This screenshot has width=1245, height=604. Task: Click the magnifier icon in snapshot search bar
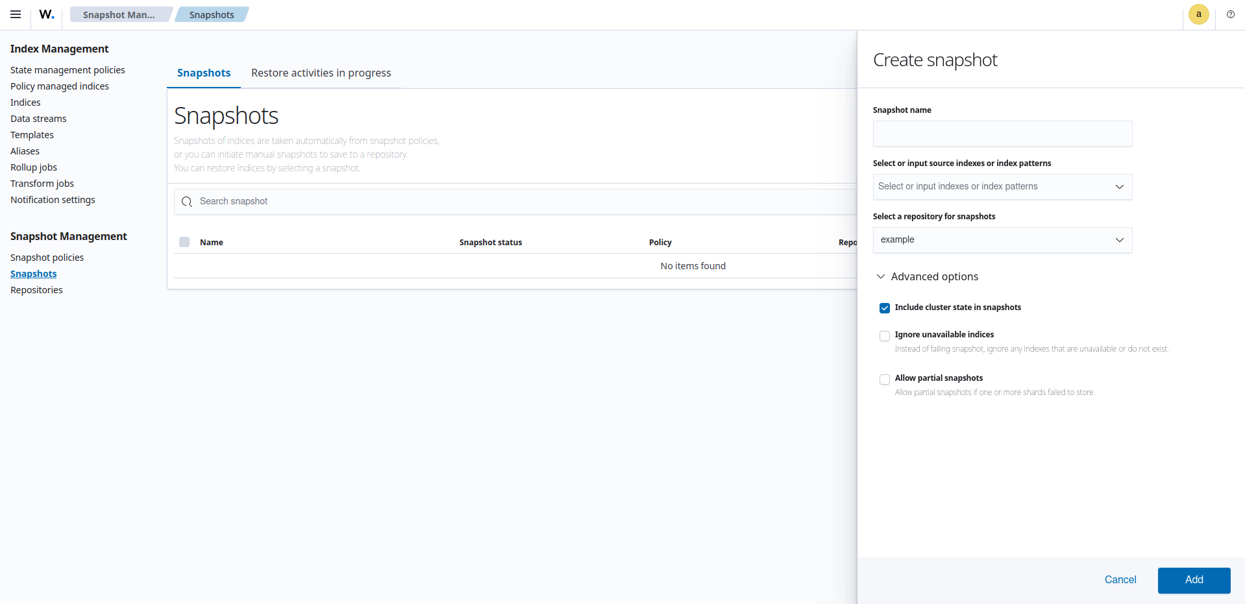click(187, 201)
